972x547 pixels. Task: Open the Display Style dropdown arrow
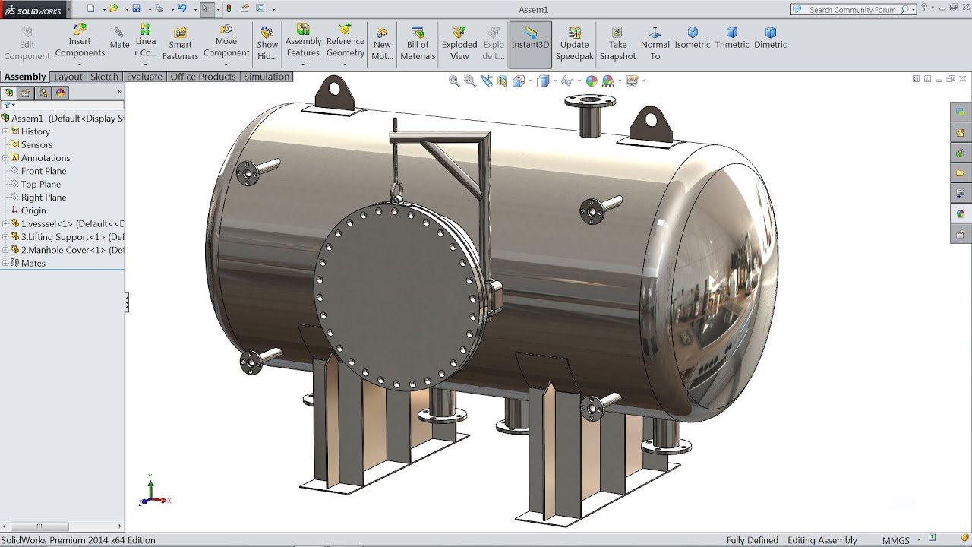click(x=555, y=81)
